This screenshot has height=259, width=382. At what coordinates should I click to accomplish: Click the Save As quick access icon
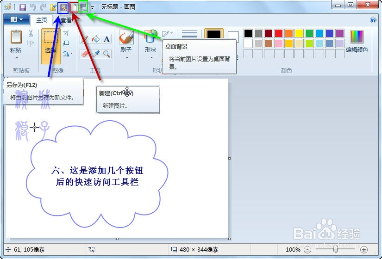(63, 7)
